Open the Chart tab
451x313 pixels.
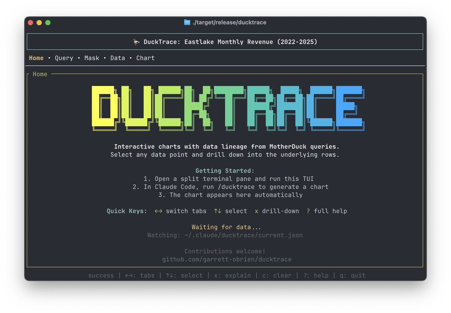145,58
